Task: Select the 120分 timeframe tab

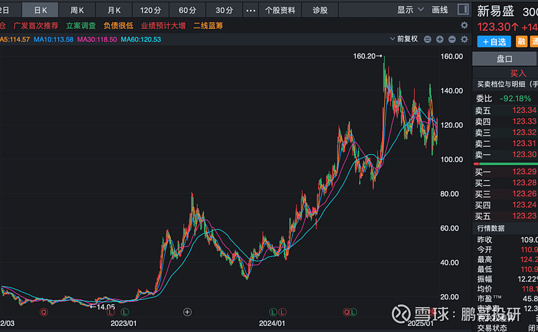Action: point(150,10)
